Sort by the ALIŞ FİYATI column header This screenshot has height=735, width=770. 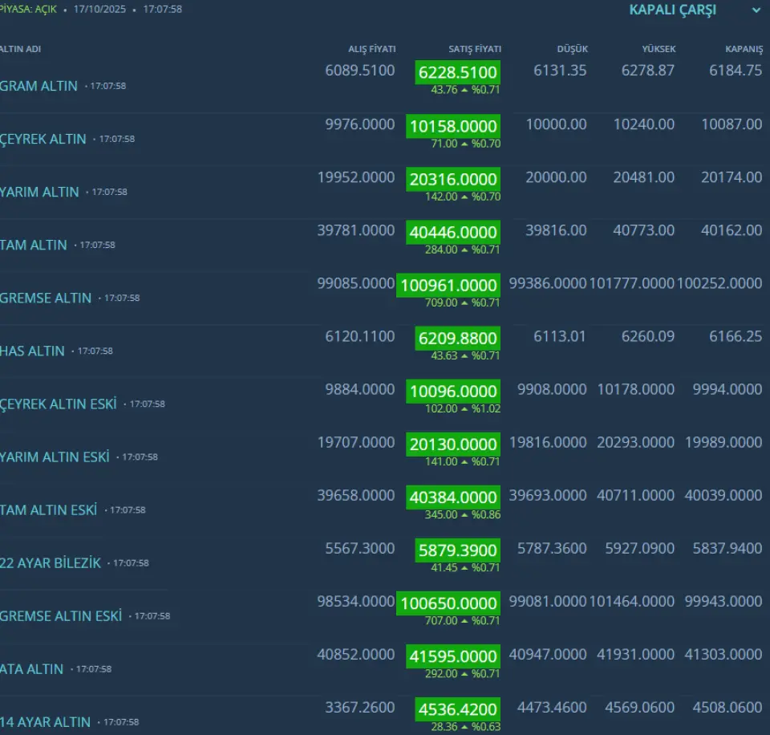[371, 49]
